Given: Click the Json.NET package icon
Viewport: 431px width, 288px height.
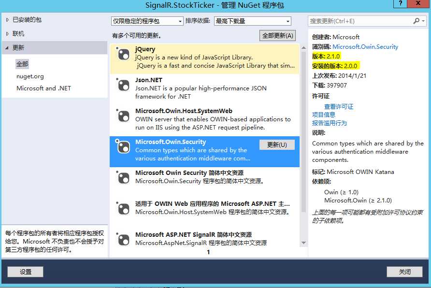Looking at the screenshot, I should coord(122,85).
